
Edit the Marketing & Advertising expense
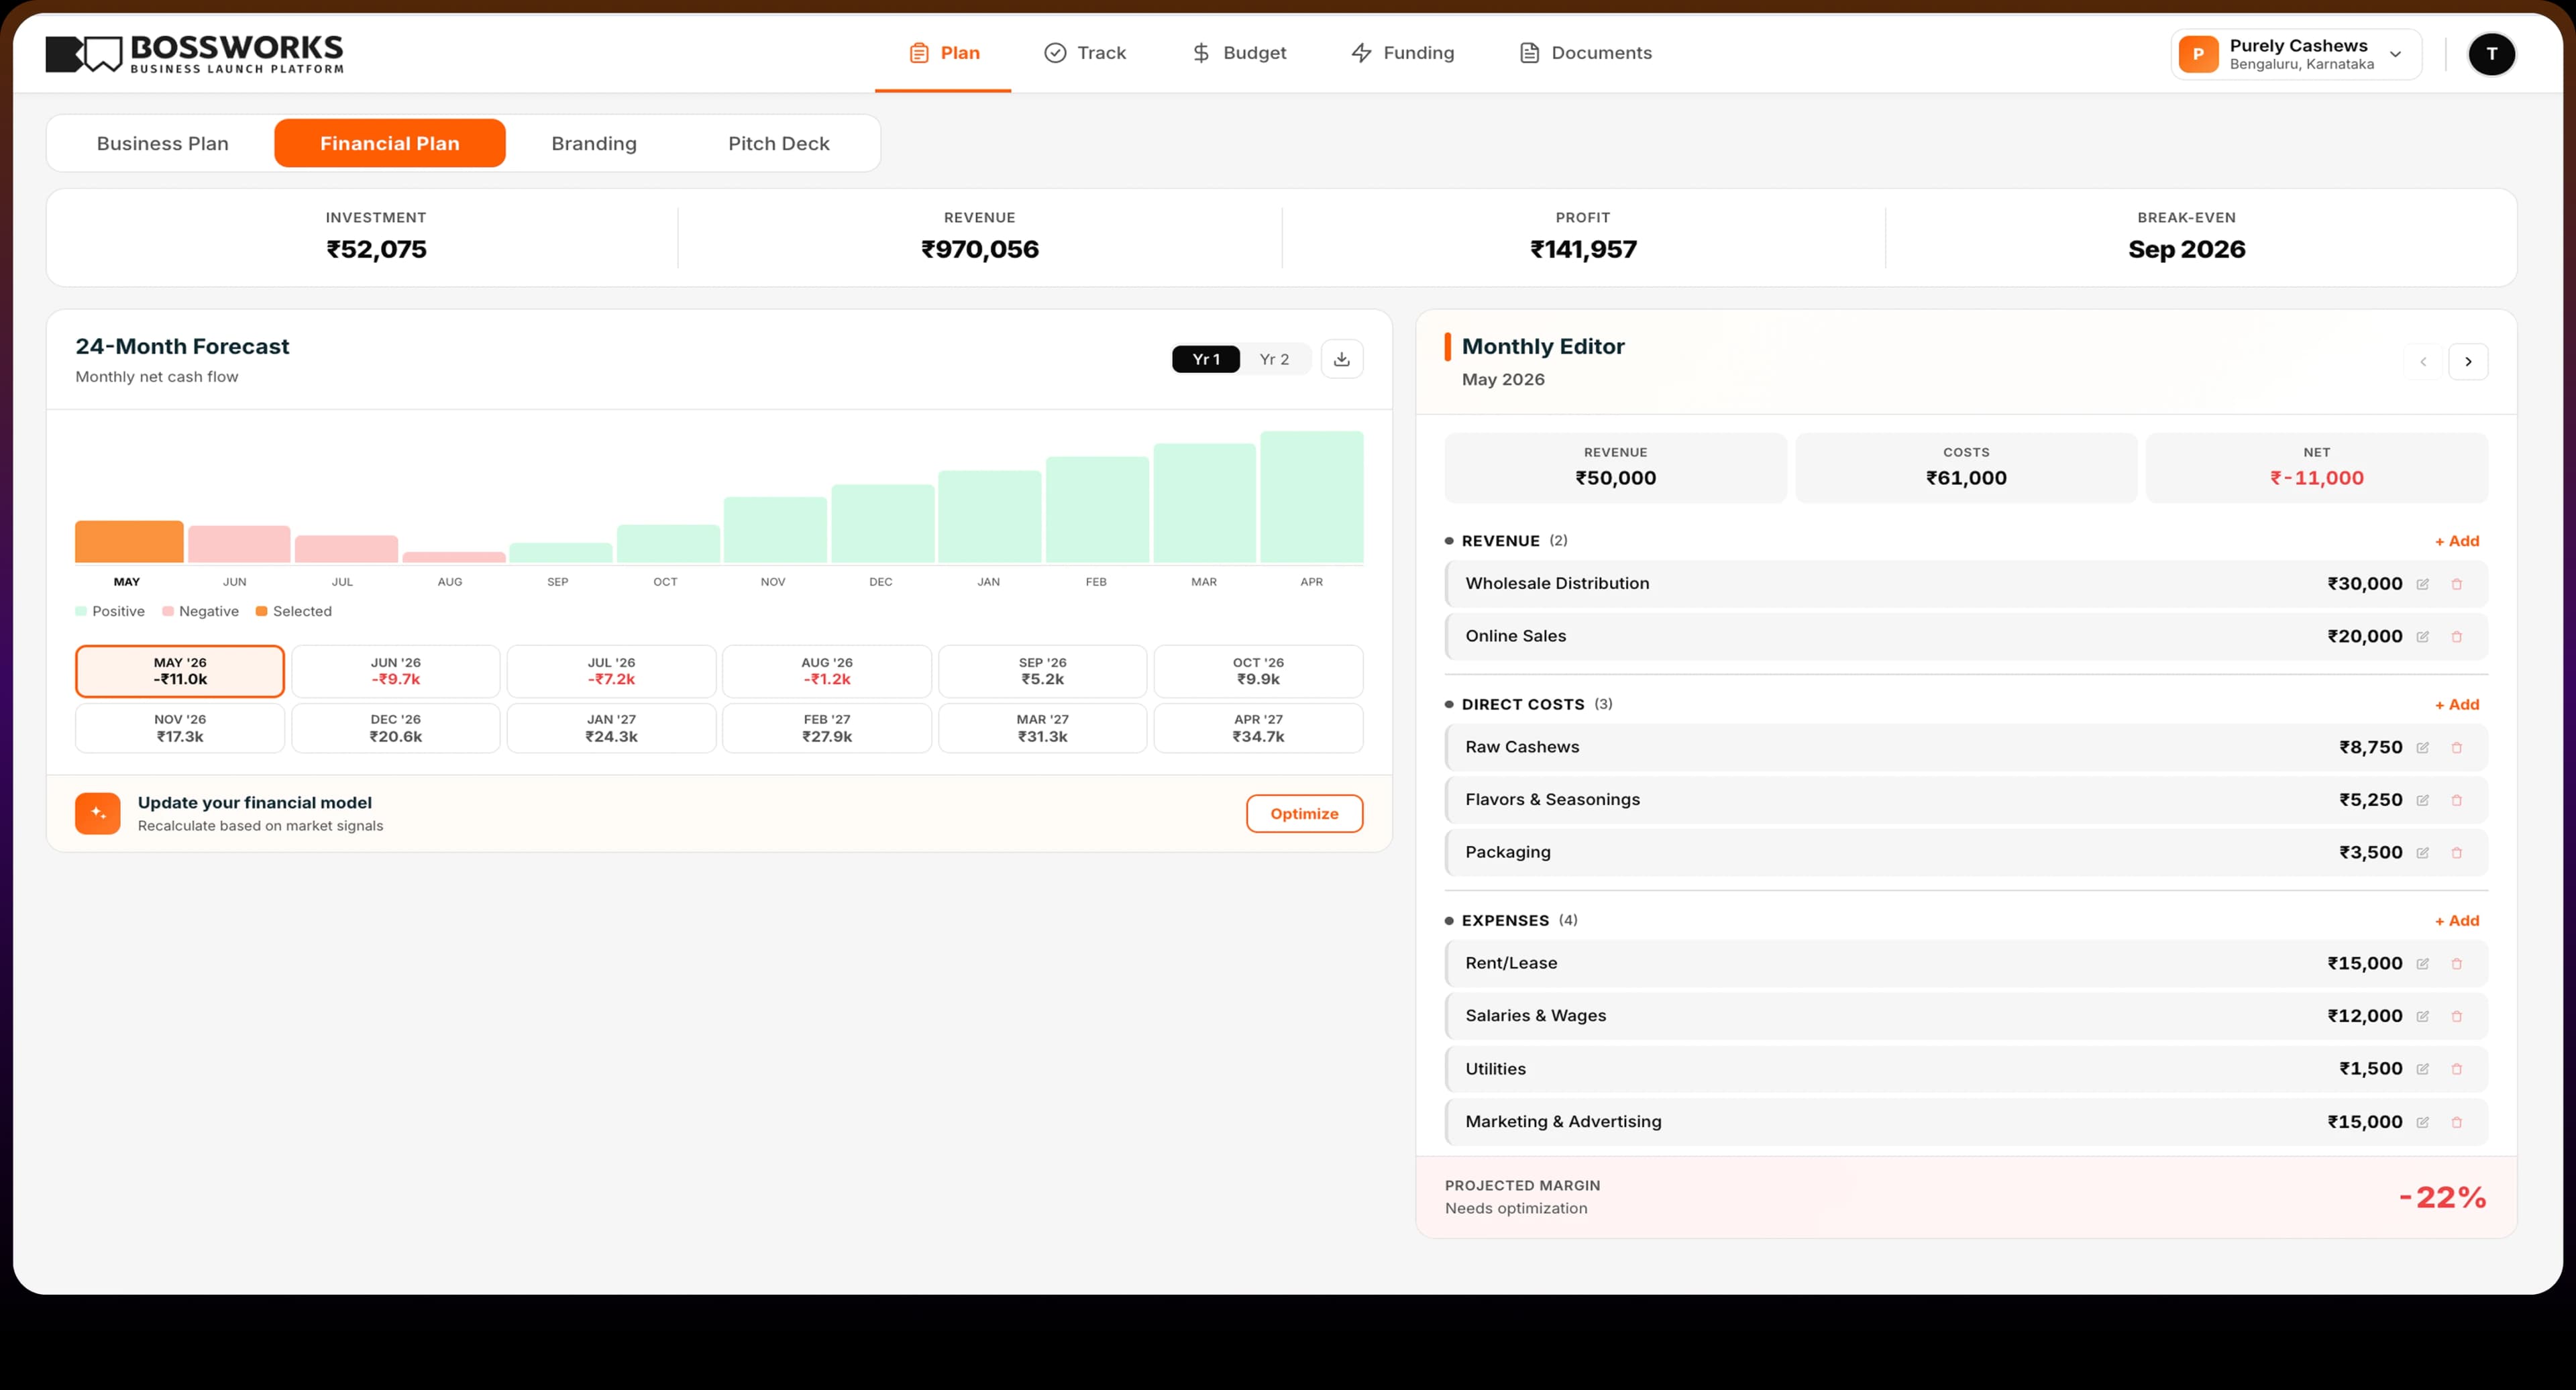pos(2422,1122)
